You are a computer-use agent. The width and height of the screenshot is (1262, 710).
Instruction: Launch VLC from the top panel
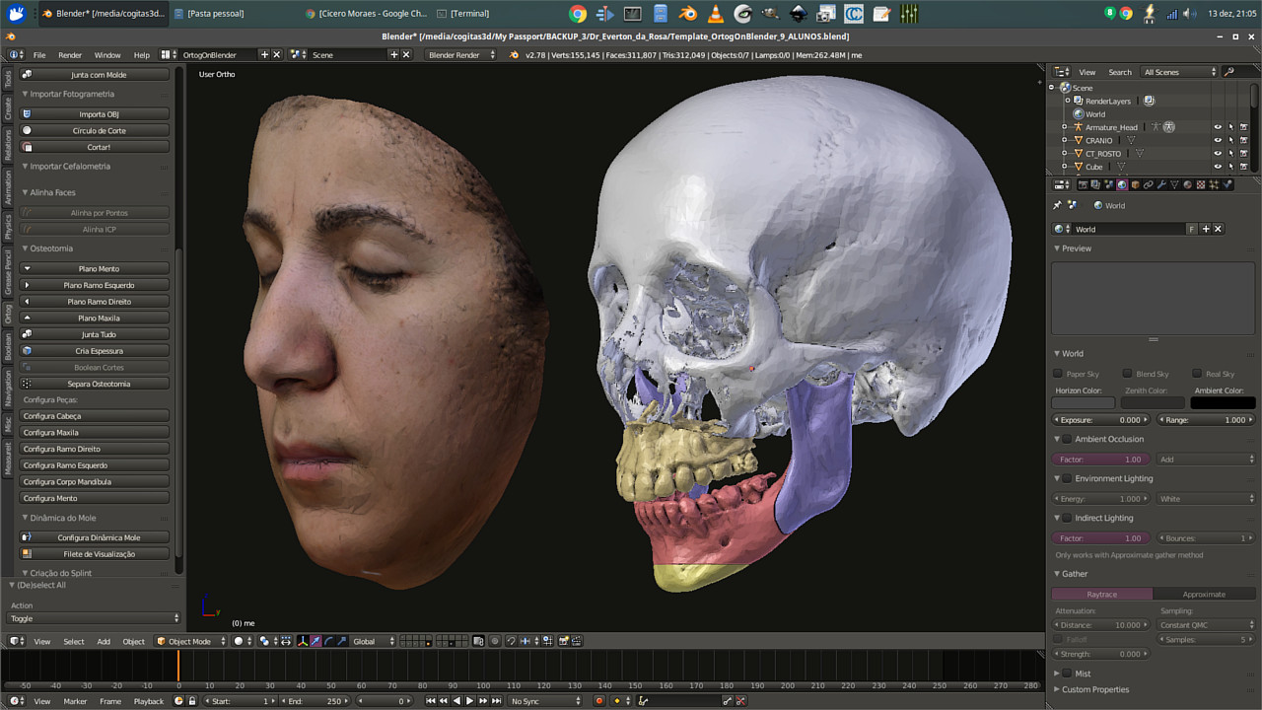click(715, 14)
